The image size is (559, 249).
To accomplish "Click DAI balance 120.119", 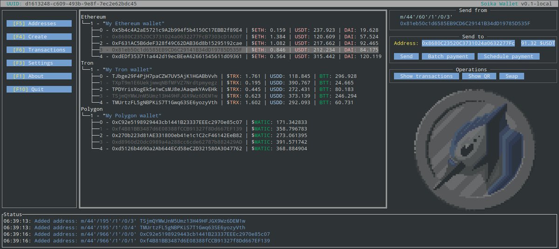I will 371,56.
